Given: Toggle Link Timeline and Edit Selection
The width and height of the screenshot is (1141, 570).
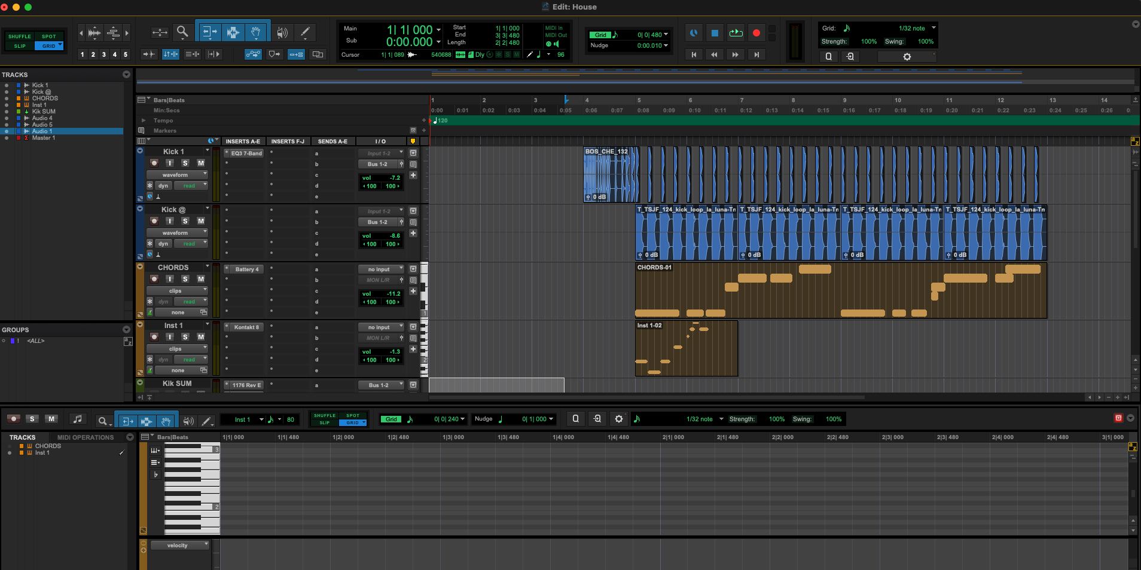Looking at the screenshot, I should tap(170, 54).
